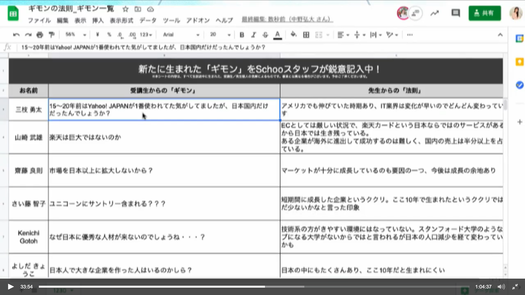Format as percent
525x295 pixels.
[109, 34]
